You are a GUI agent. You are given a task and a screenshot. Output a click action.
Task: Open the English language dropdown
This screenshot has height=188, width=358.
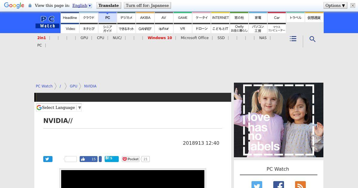pos(82,5)
